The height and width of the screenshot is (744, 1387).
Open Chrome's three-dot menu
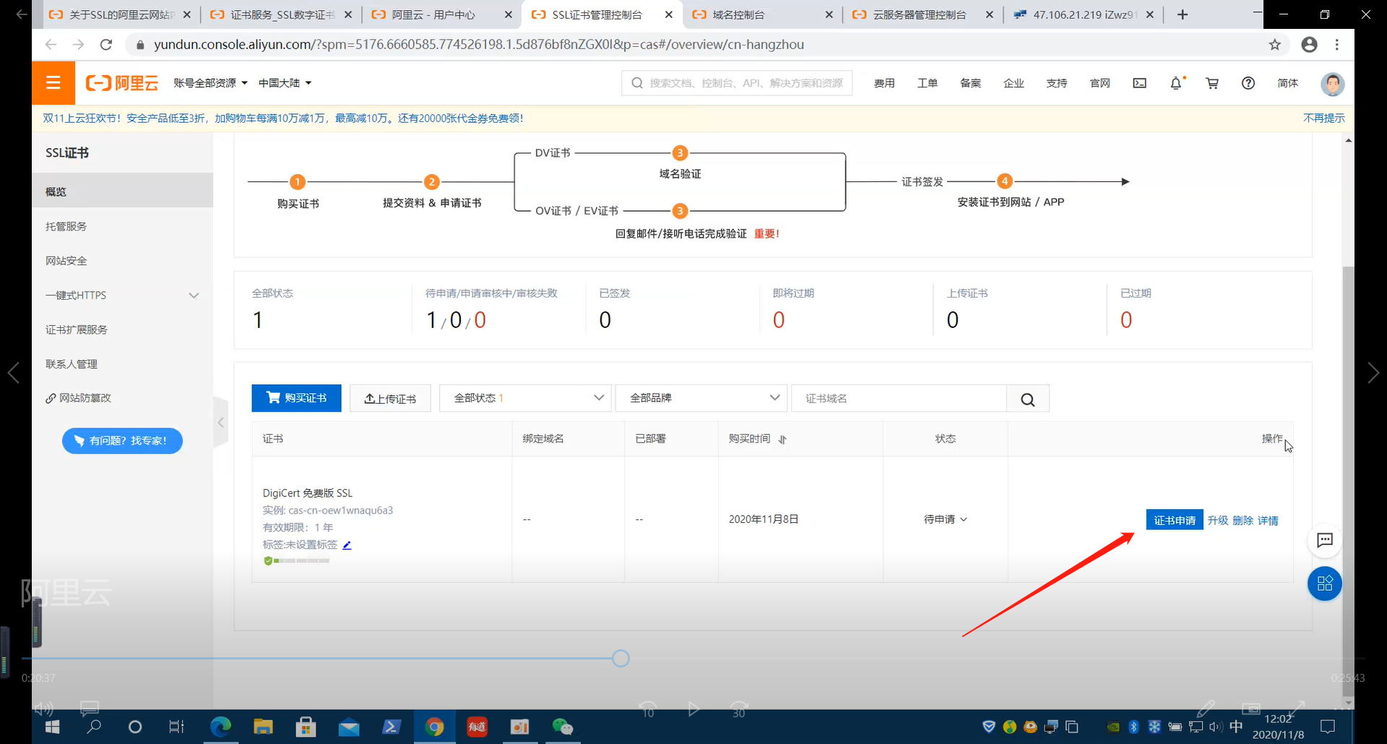(x=1337, y=45)
